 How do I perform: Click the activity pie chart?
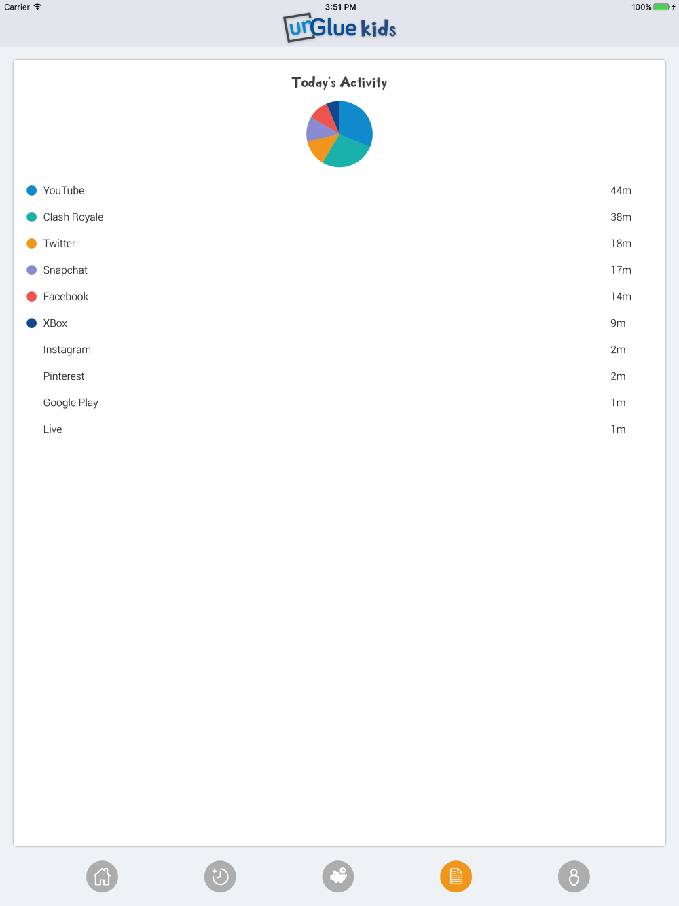coord(339,134)
